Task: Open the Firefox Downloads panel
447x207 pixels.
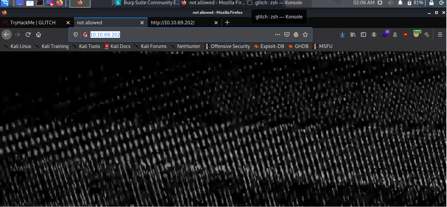Action: [x=342, y=34]
